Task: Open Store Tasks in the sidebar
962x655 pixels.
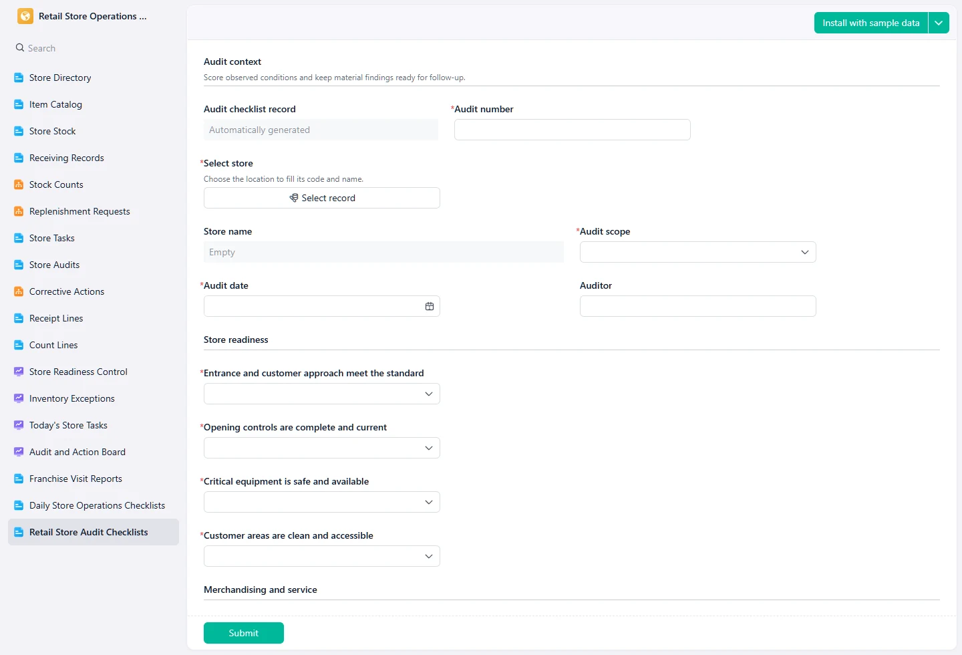Action: [94, 238]
